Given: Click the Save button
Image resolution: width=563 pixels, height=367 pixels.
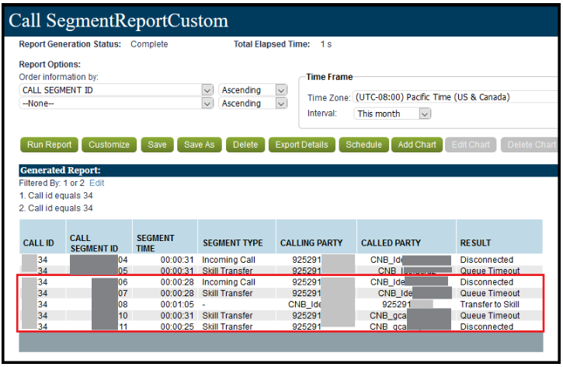Looking at the screenshot, I should click(158, 145).
